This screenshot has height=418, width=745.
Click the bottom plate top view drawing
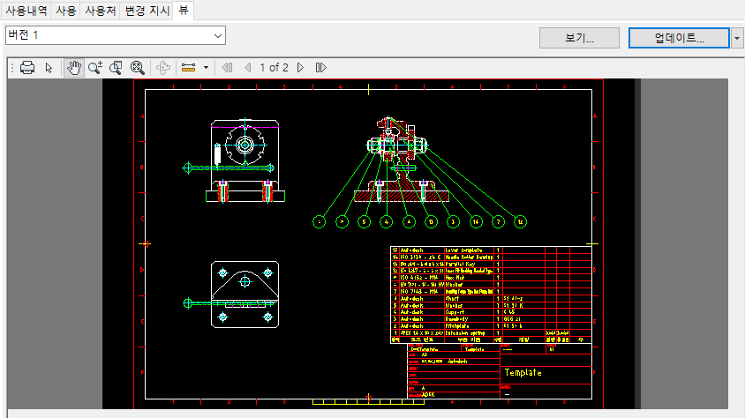coord(231,295)
